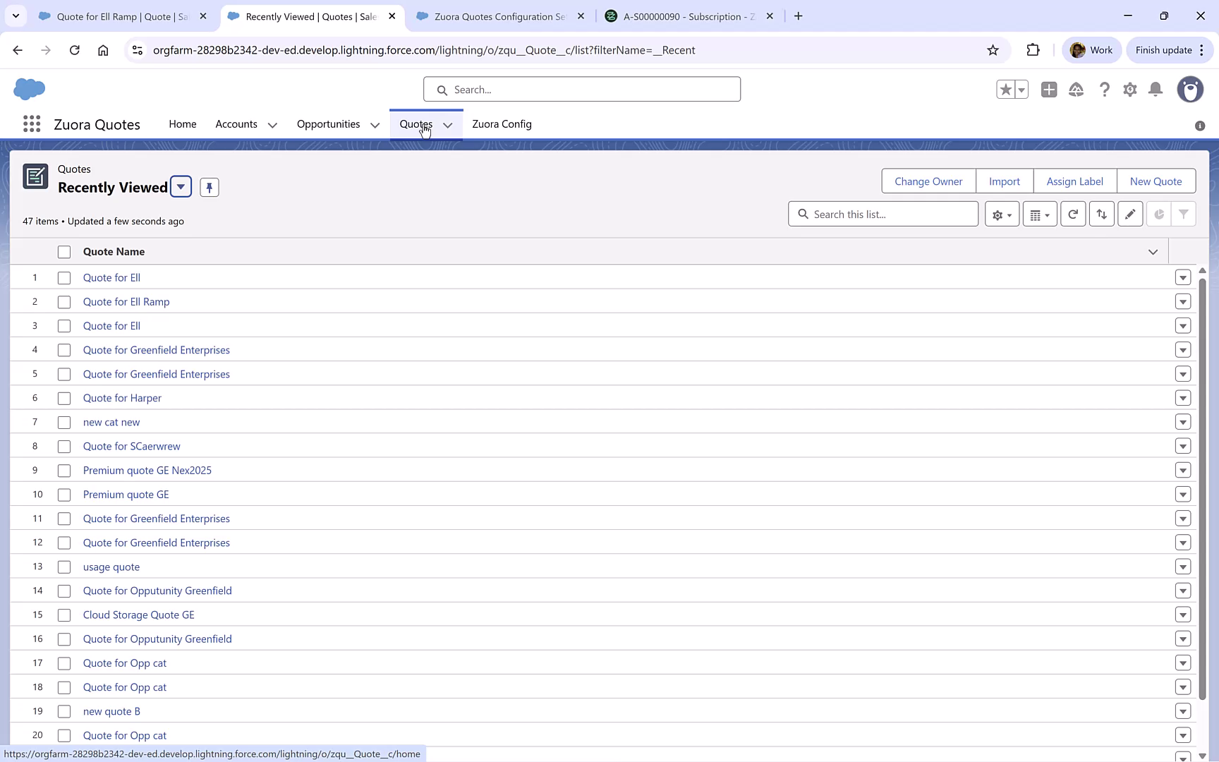Select the header checkbox to select all quotes

click(64, 251)
